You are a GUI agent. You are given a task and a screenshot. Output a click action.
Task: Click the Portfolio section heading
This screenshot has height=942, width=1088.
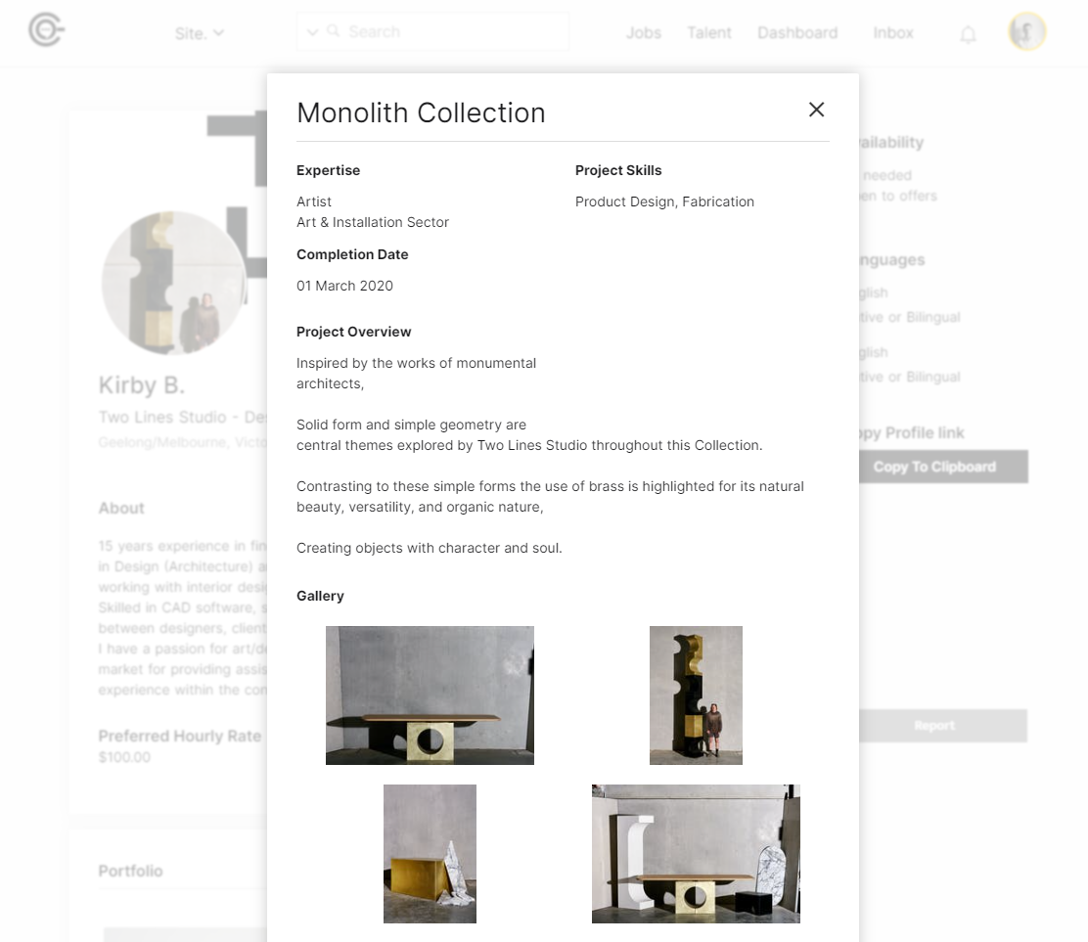coord(130,871)
